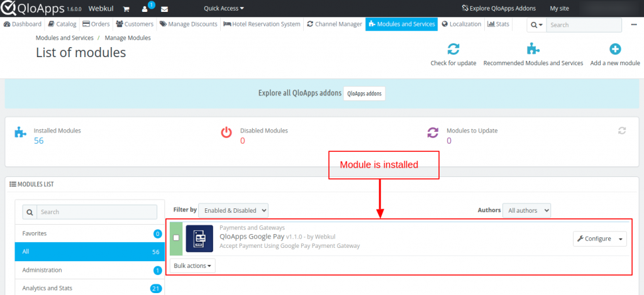The height and width of the screenshot is (295, 644).
Task: Open the Dashboard menu
Action: coord(22,24)
